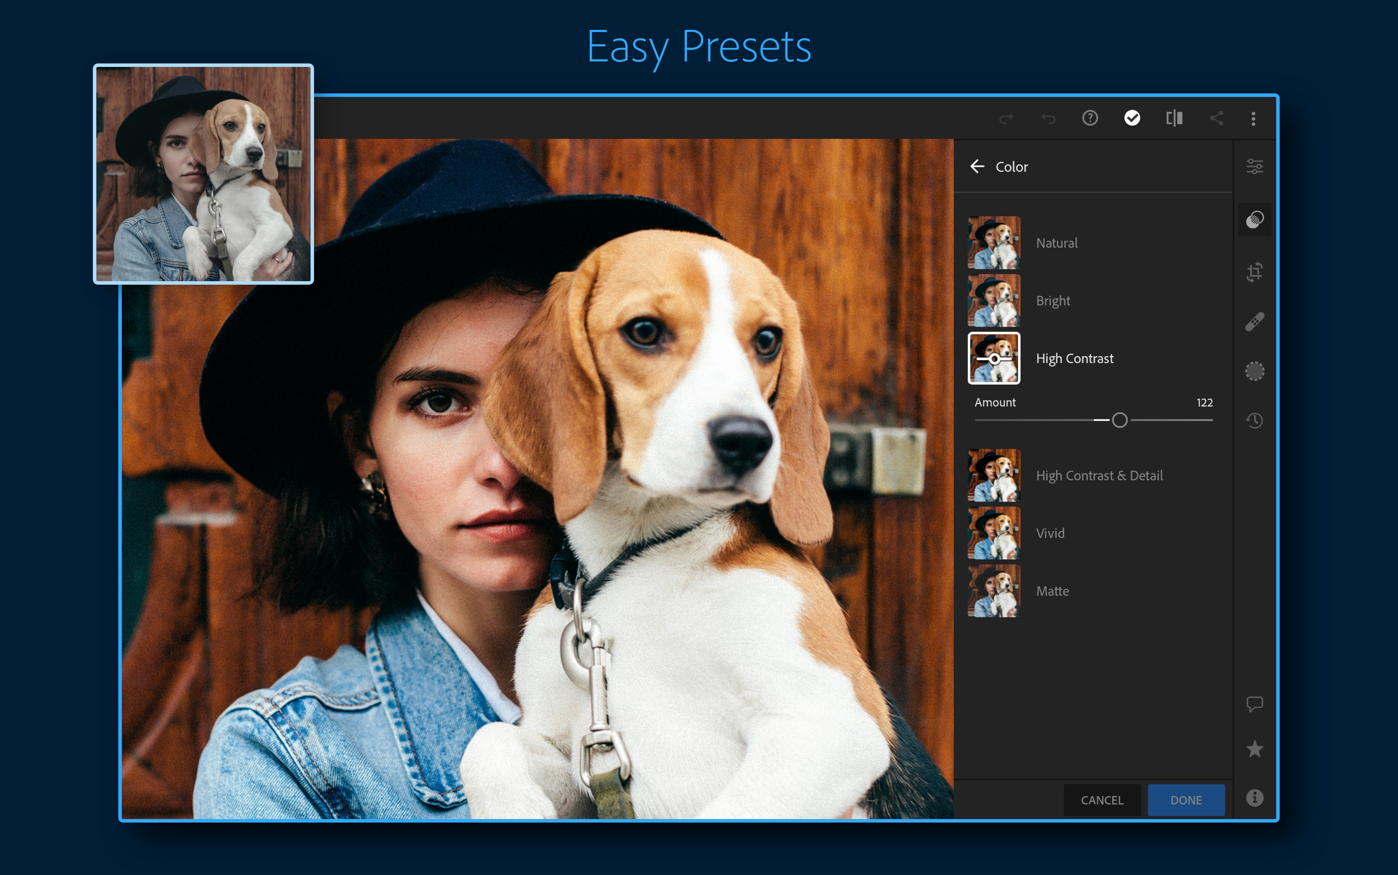Click the share icon in top bar
The height and width of the screenshot is (875, 1398).
tap(1216, 118)
